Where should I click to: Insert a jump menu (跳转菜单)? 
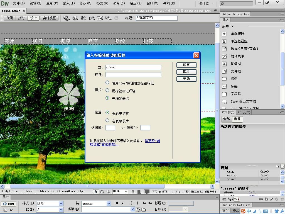[237, 56]
